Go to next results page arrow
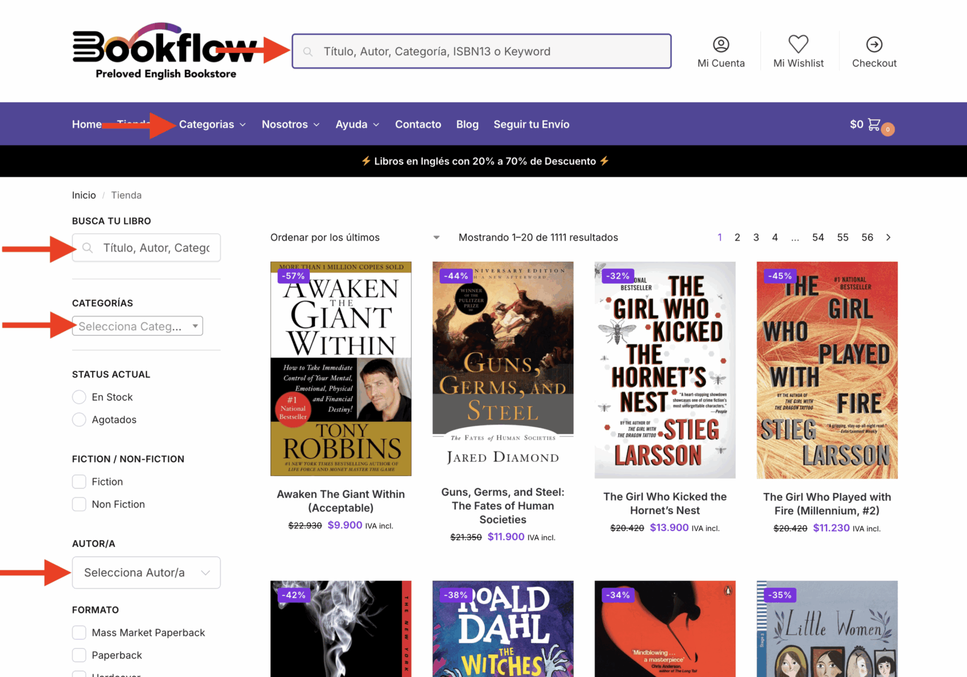 [889, 237]
